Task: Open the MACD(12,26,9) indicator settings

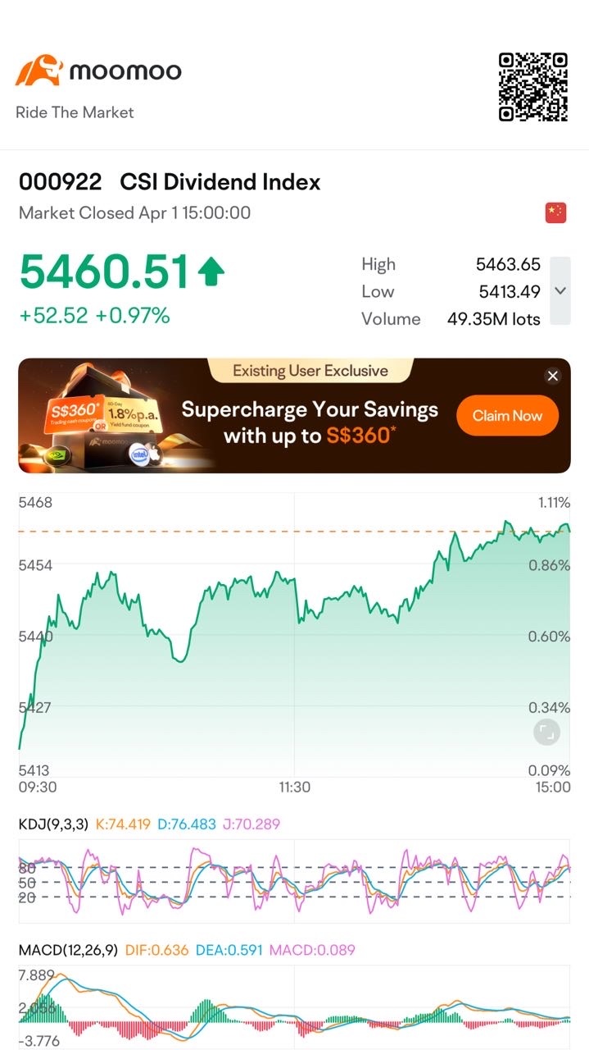Action: tap(68, 950)
